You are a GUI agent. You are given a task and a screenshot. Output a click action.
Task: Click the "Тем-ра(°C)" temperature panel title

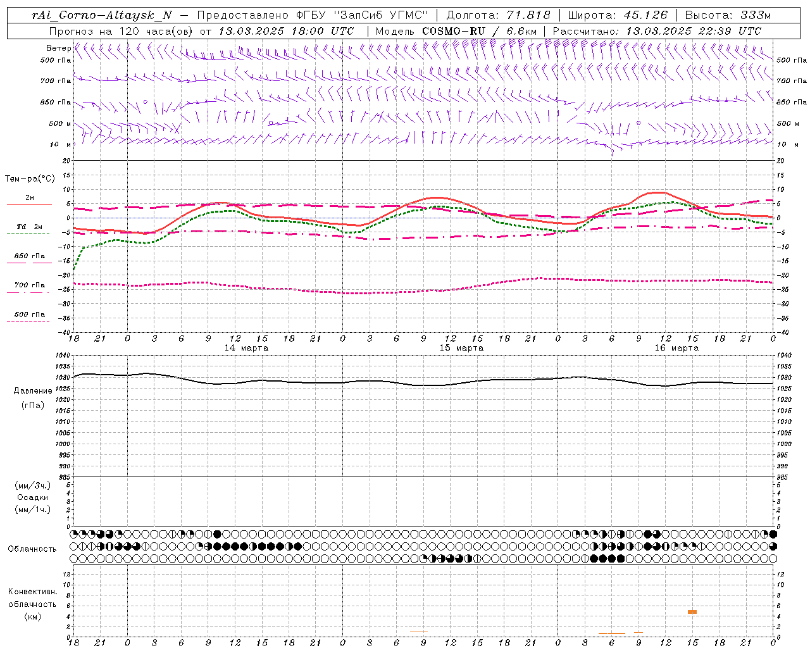click(30, 179)
